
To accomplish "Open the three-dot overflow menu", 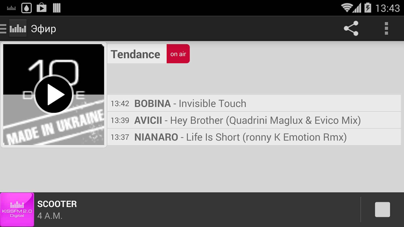I will coord(386,28).
